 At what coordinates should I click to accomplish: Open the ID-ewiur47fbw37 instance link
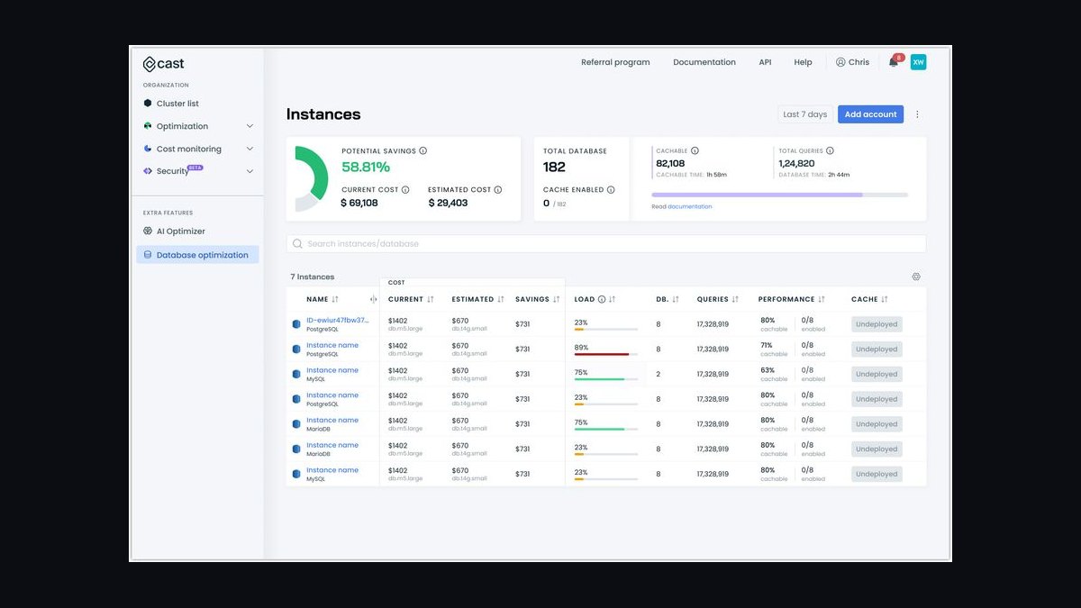(x=338, y=320)
